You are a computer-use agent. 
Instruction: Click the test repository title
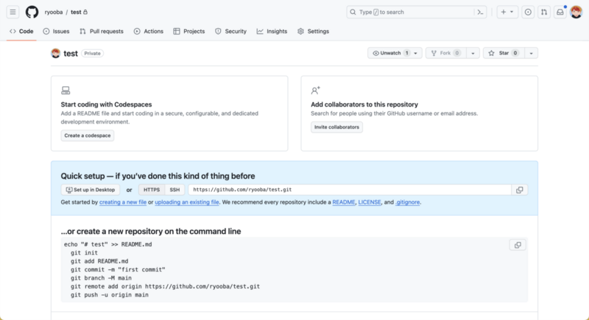click(x=71, y=53)
